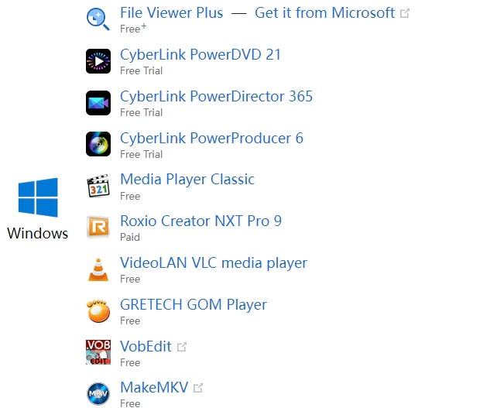Click the VLC traffic cone icon

click(x=98, y=269)
